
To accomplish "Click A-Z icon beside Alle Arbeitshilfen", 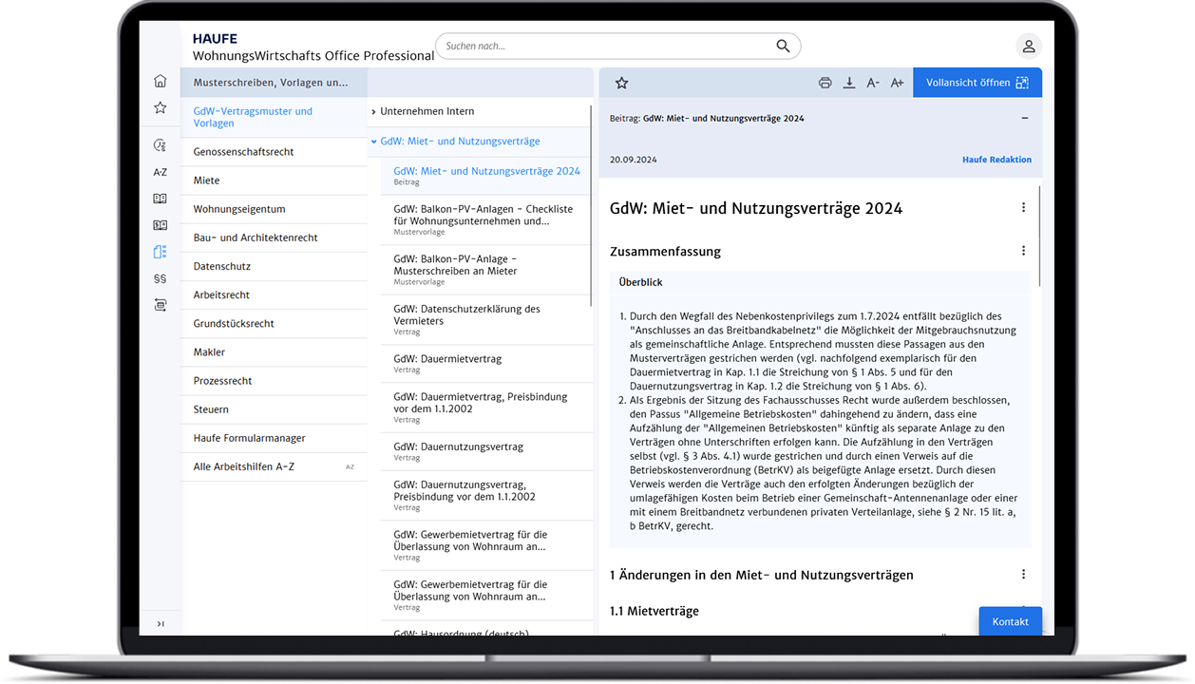I will [x=350, y=467].
